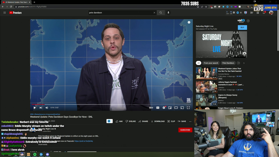Viewport: 279px width, 157px height.
Task: Select From your search chip
Action: [x=211, y=63]
